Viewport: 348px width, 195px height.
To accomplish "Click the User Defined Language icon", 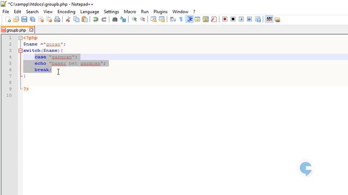I will [197, 19].
